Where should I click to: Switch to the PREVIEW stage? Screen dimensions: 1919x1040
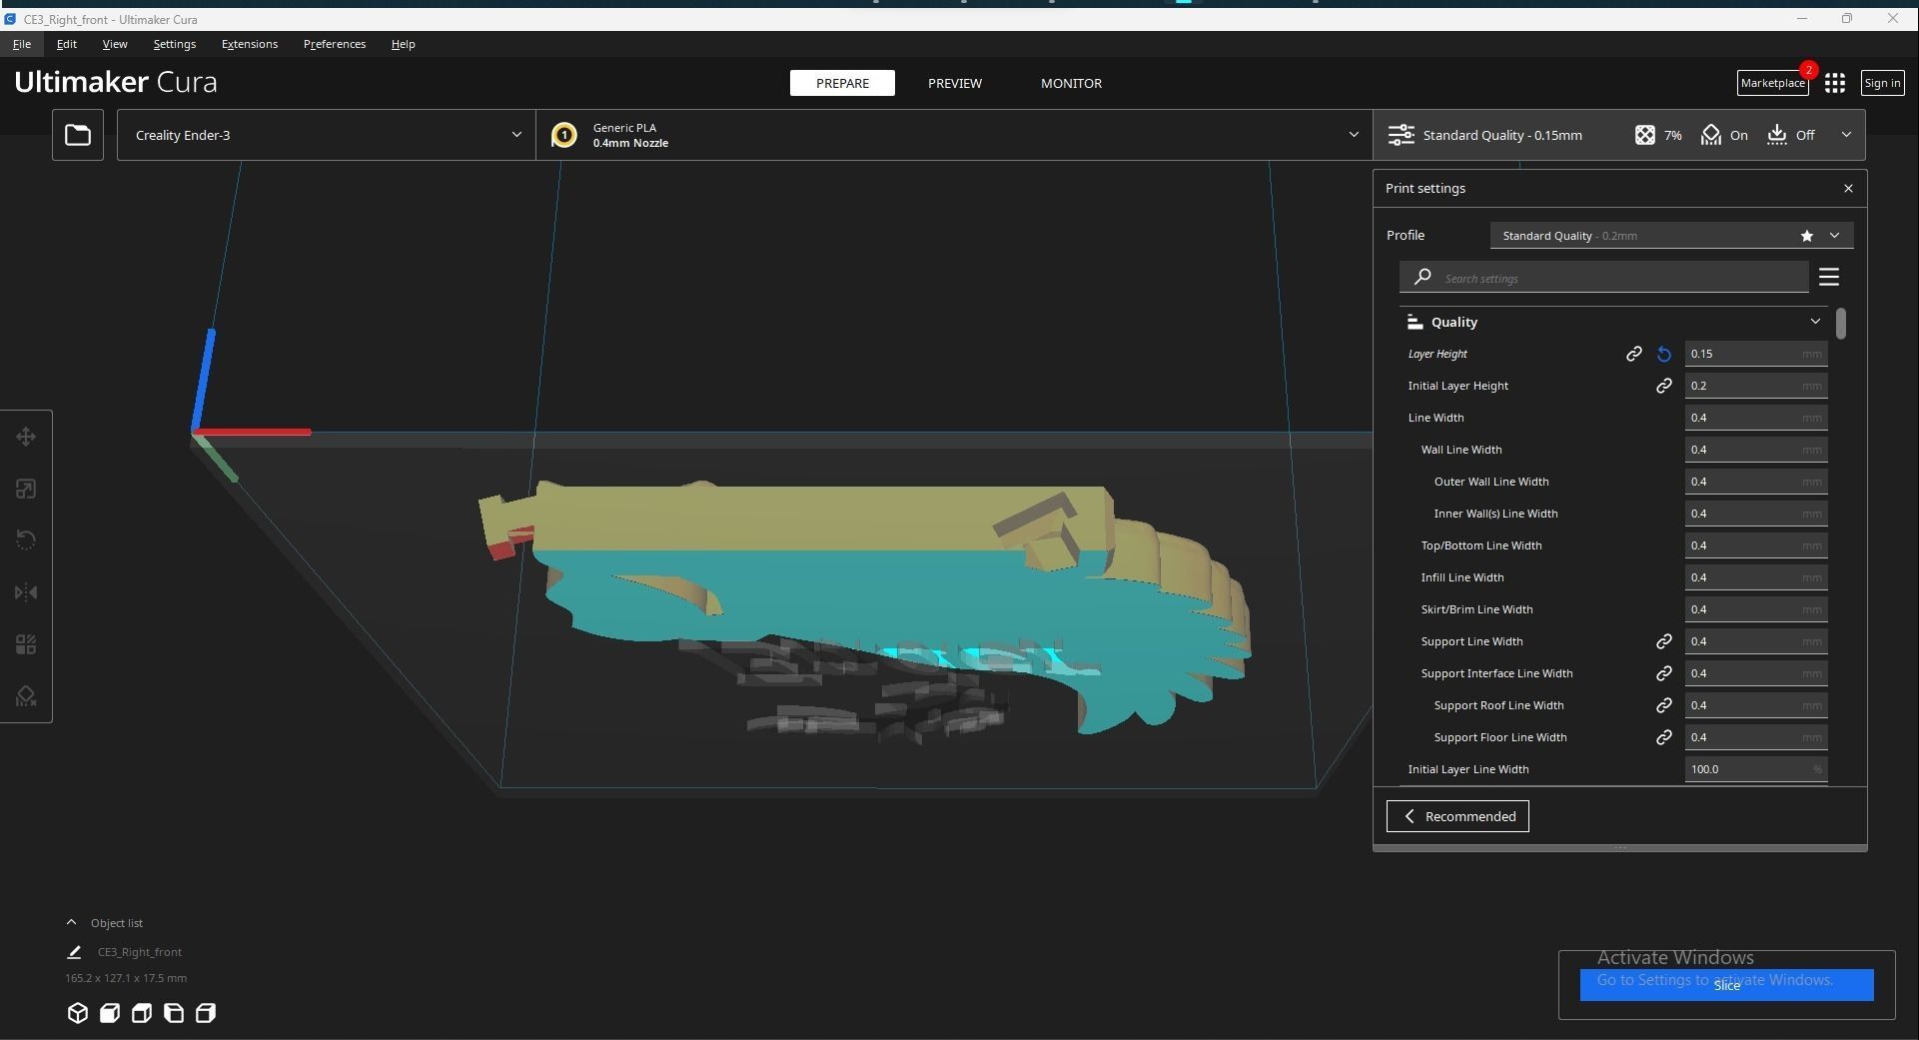pyautogui.click(x=955, y=83)
